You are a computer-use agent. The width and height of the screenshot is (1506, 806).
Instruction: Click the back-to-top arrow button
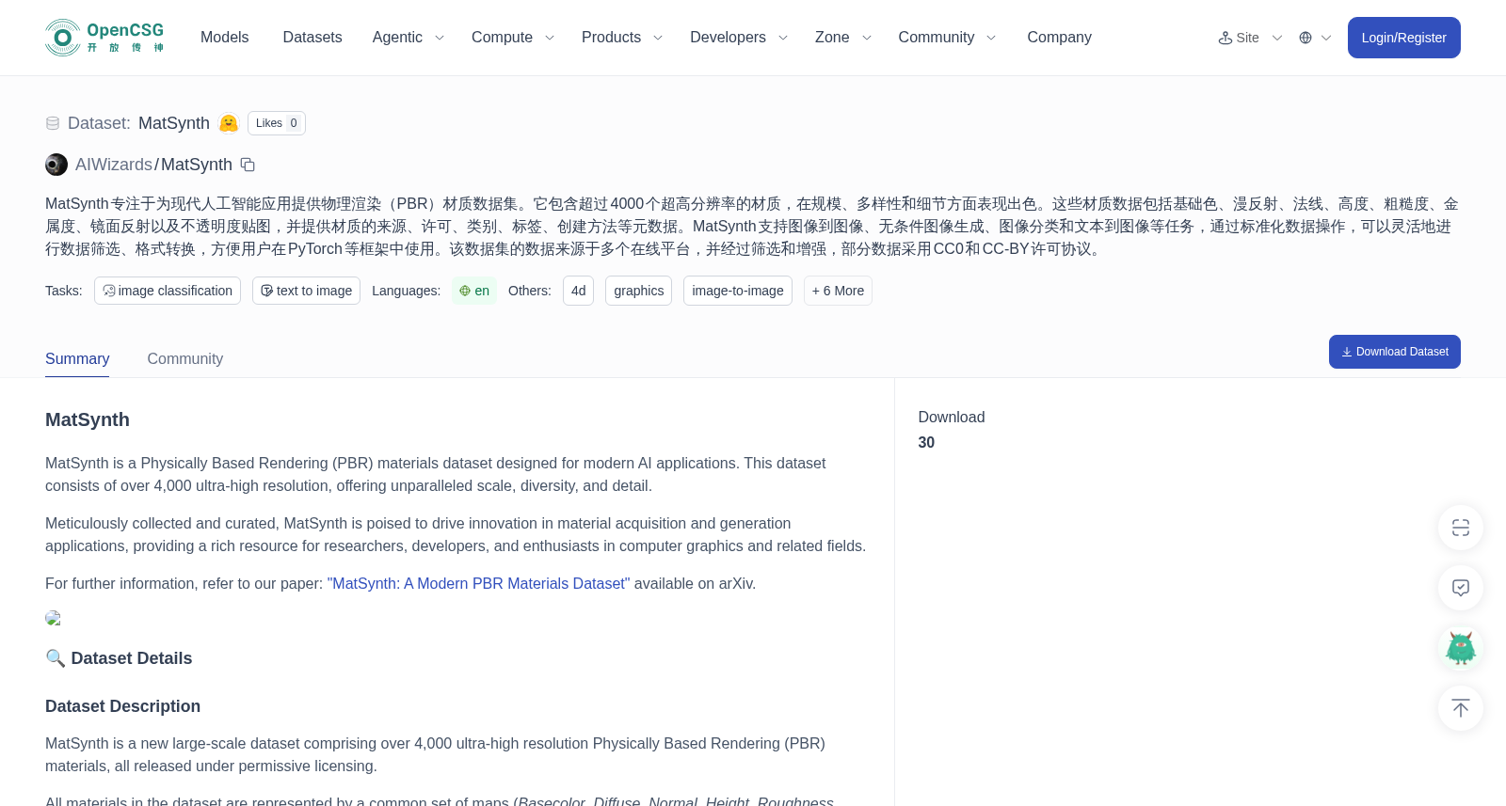(x=1461, y=708)
